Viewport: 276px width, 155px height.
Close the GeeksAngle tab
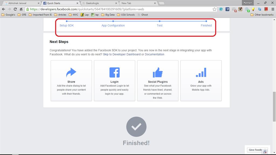point(116,3)
